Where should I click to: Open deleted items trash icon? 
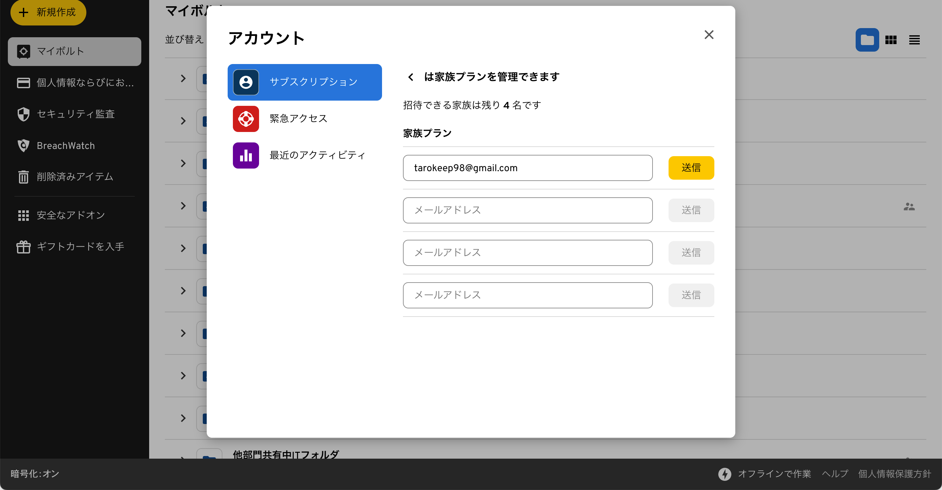24,177
